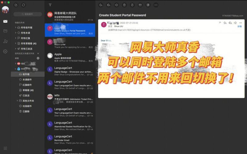Open the Abandoned Basket Notification email
Screen dimensions: 247x154
click(x=70, y=126)
